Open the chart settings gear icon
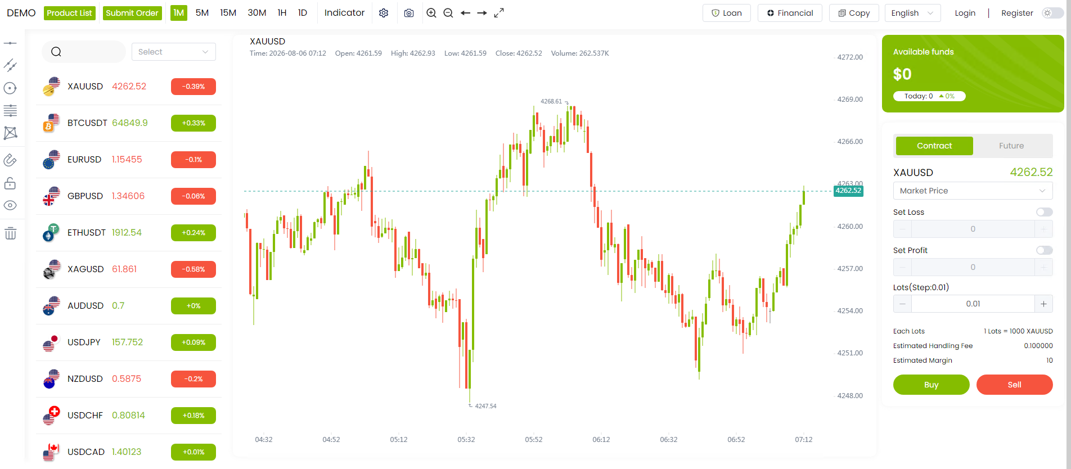The width and height of the screenshot is (1071, 469). tap(384, 13)
